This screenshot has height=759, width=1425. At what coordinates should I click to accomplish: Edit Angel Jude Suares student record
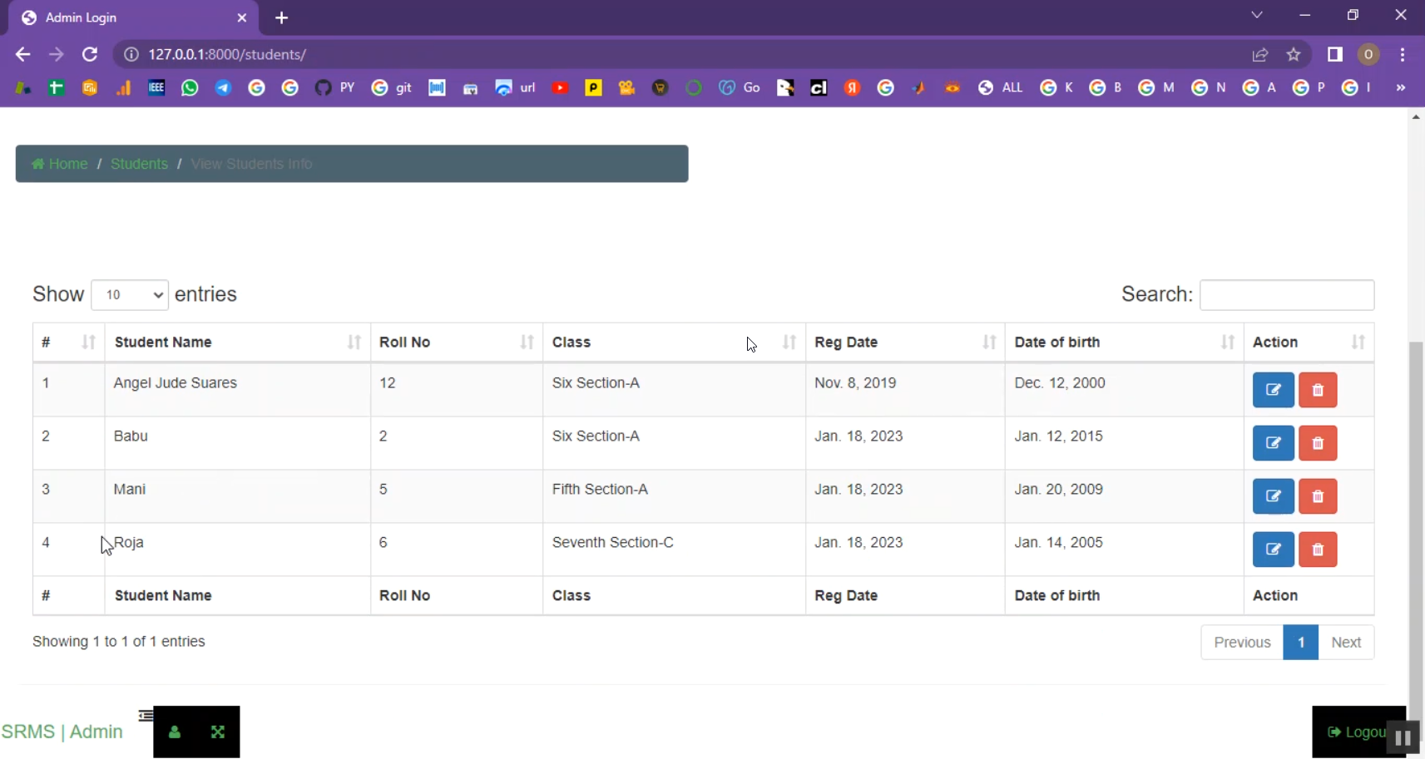[x=1273, y=390]
